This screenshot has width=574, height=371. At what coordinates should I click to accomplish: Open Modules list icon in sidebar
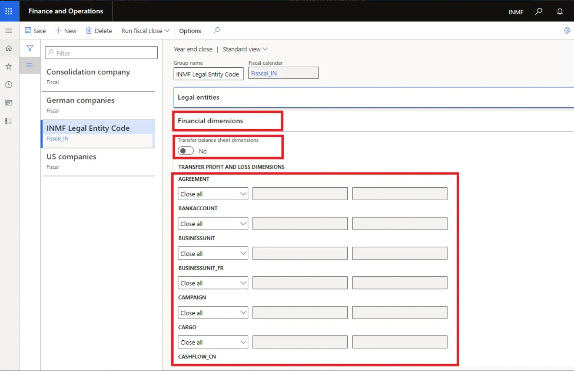tap(9, 121)
